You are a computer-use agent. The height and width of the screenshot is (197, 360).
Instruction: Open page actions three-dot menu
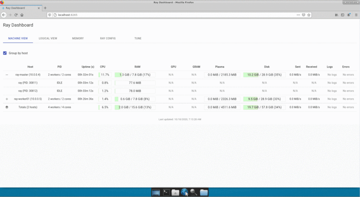(298, 15)
